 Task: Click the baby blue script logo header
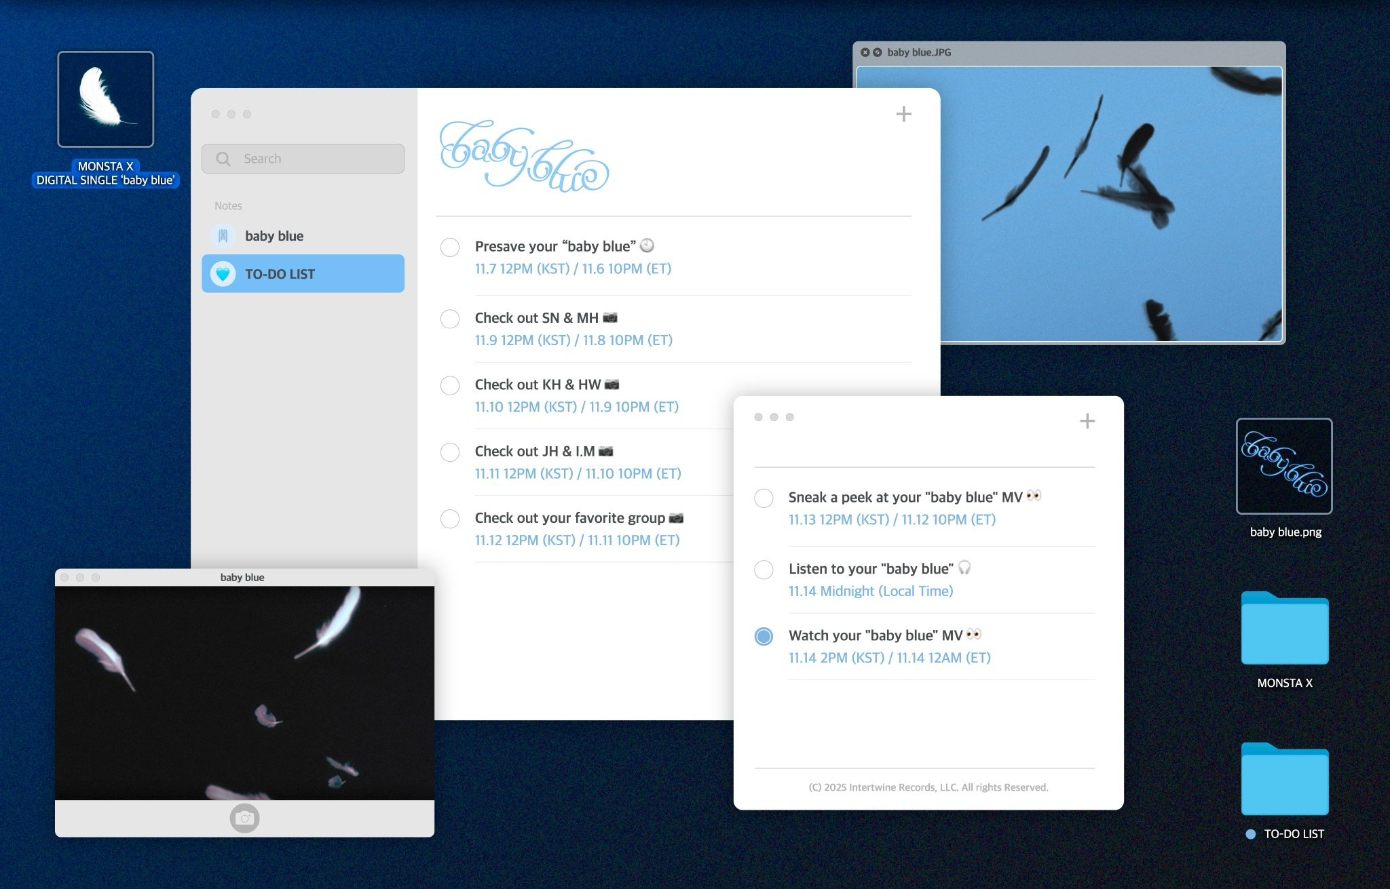(524, 156)
